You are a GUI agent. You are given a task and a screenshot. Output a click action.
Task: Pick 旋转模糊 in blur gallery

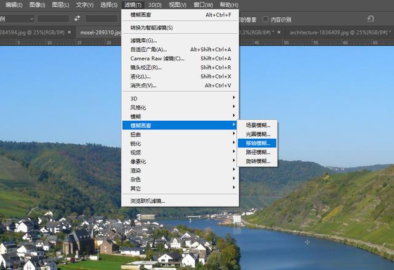tap(258, 161)
